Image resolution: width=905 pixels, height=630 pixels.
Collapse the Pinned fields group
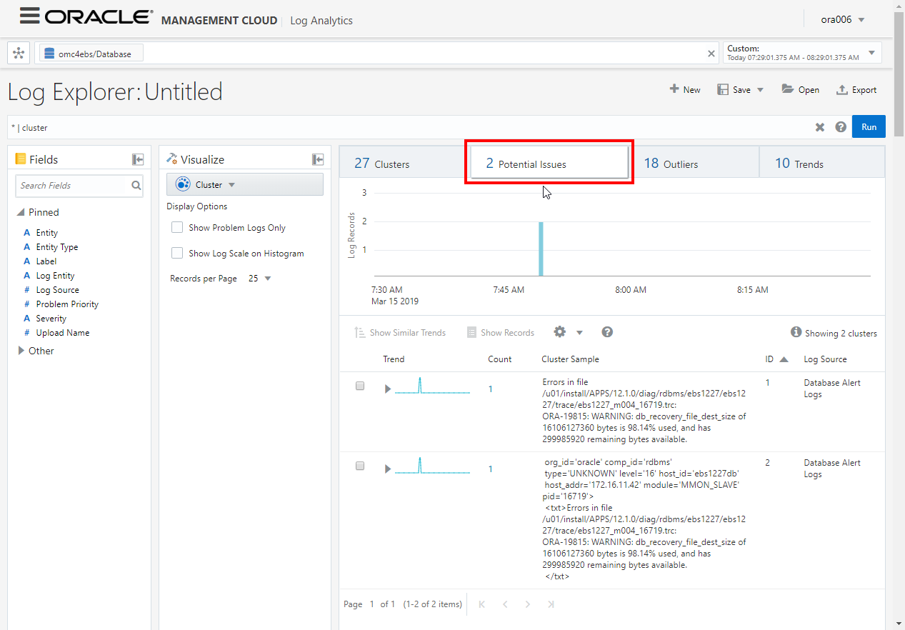(x=21, y=212)
